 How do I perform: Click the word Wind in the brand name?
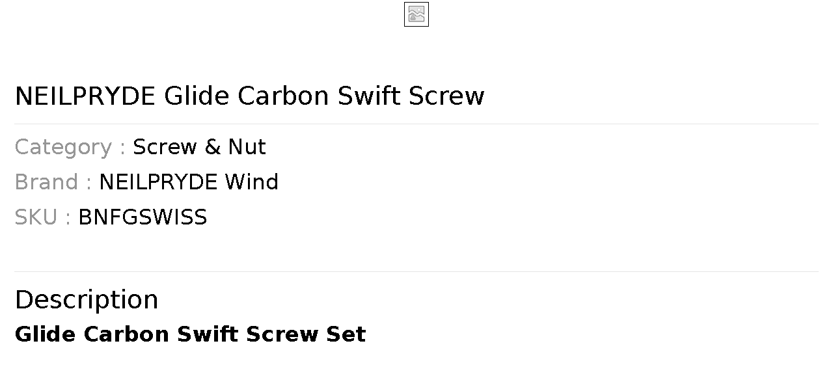[251, 182]
